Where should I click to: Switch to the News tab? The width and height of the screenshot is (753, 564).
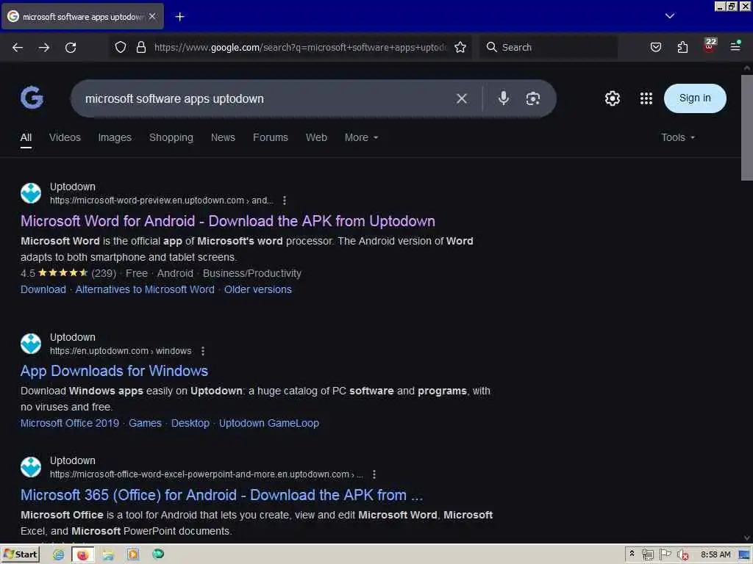click(223, 137)
